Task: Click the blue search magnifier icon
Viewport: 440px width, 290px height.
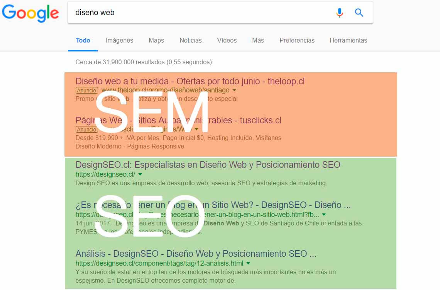Action: [x=359, y=12]
